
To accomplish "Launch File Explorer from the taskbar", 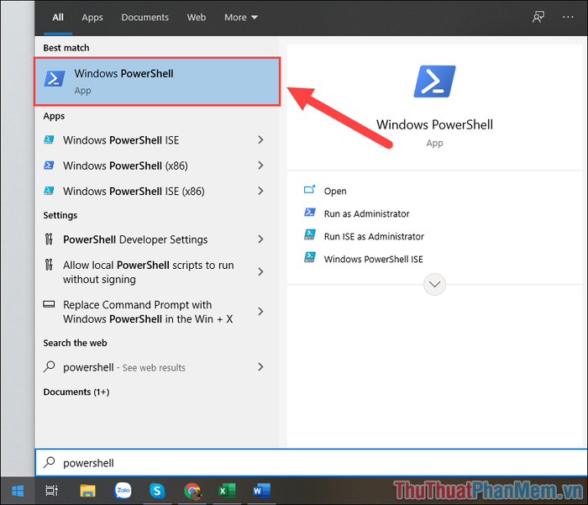I will pos(87,491).
